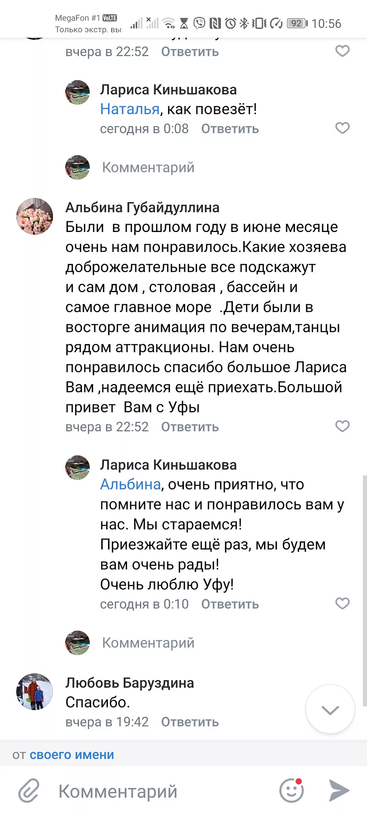Reply to Альбина Губайдуллина's comment
Screen dimensions: 367x815
point(190,427)
